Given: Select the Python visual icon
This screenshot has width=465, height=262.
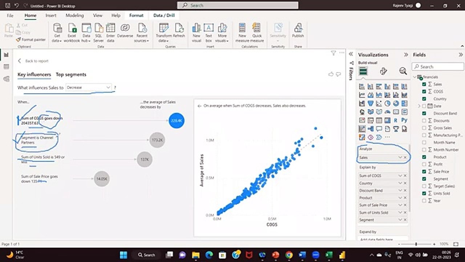Looking at the screenshot, I should tap(404, 120).
